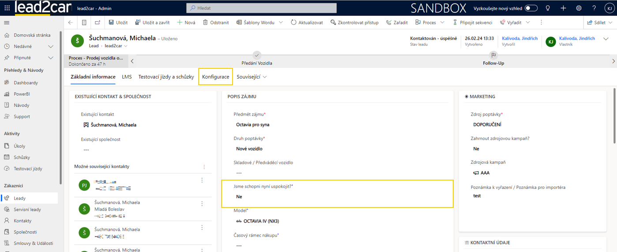Open settings gear in top bar

click(x=579, y=8)
